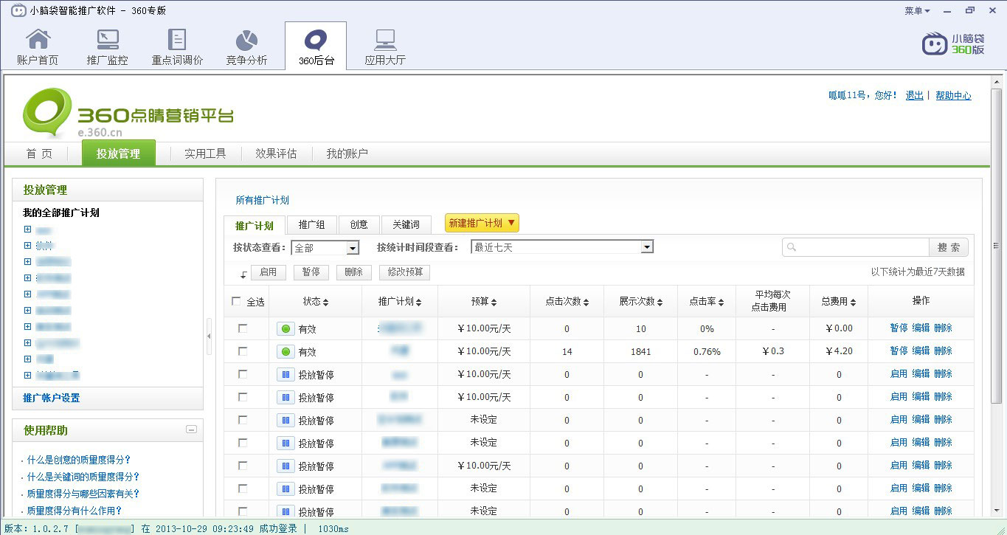
Task: Open 推广帐户设置 in the sidebar
Action: point(51,398)
